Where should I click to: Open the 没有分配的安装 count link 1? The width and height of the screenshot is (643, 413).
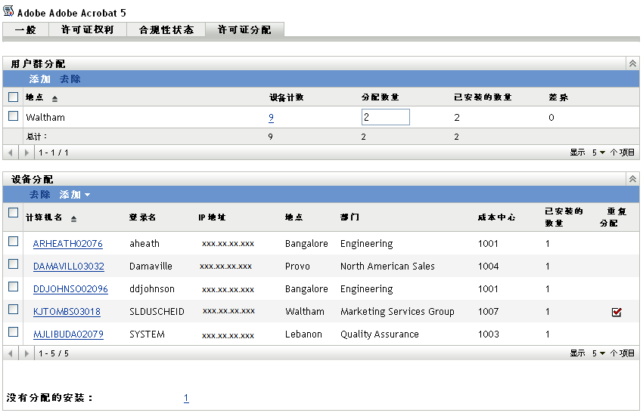click(186, 398)
